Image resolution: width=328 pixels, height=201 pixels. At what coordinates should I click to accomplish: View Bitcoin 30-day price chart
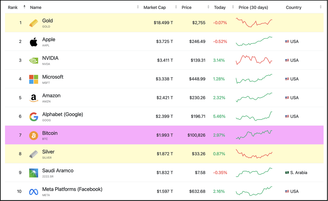pyautogui.click(x=254, y=135)
